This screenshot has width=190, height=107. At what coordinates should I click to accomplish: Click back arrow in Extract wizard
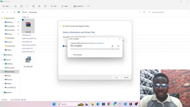60,26
